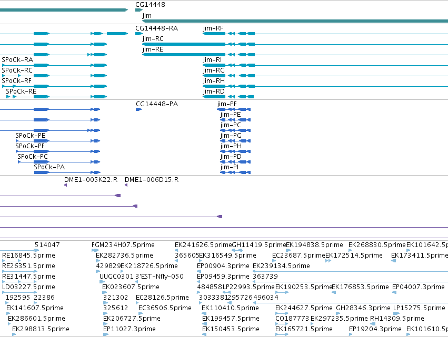Image resolution: width=448 pixels, height=337 pixels.
Task: Select the jim-PG protein label
Action: tap(231, 136)
